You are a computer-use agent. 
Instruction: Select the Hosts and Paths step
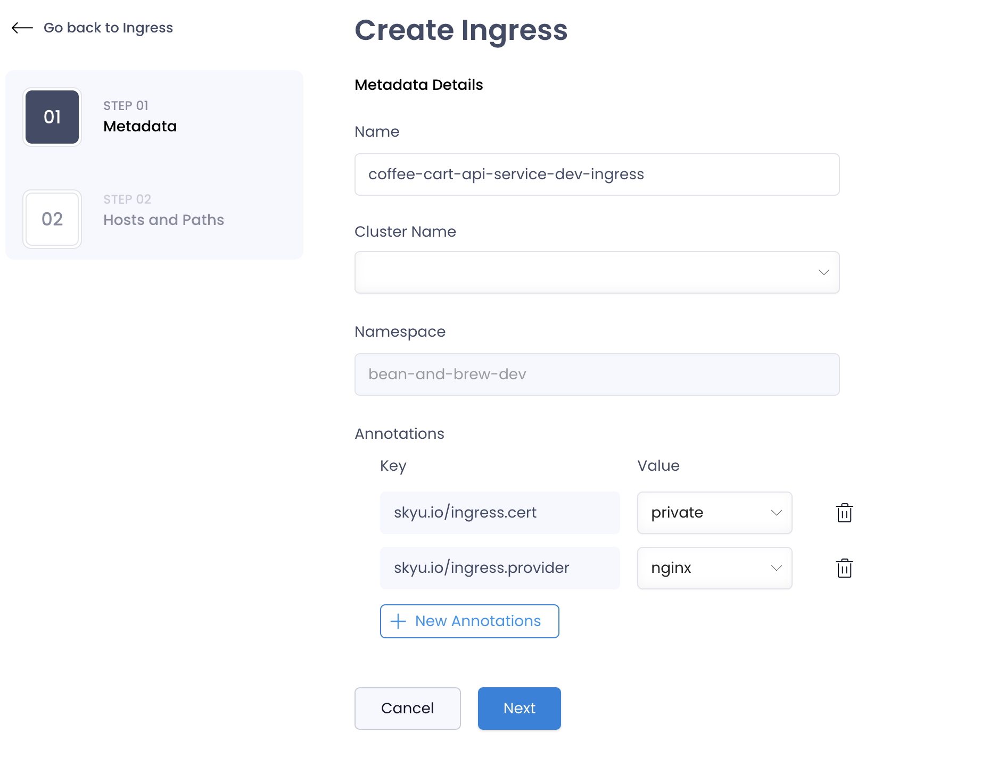pos(163,220)
